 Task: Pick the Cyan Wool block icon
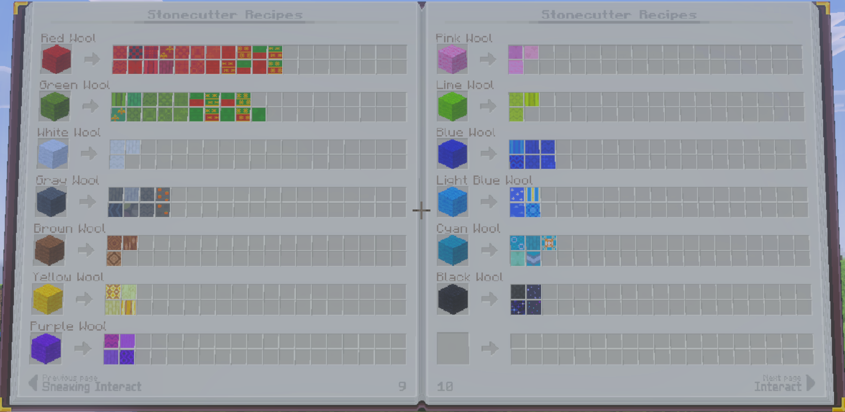coord(453,251)
